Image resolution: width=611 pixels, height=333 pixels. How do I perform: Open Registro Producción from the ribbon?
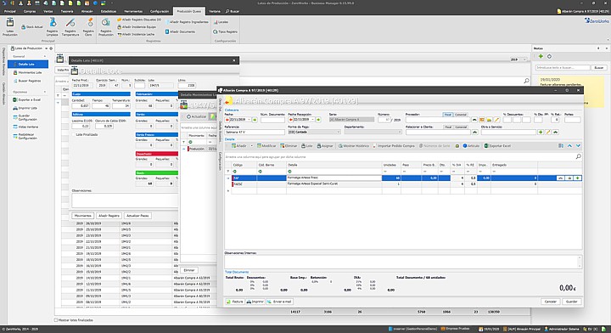point(105,27)
